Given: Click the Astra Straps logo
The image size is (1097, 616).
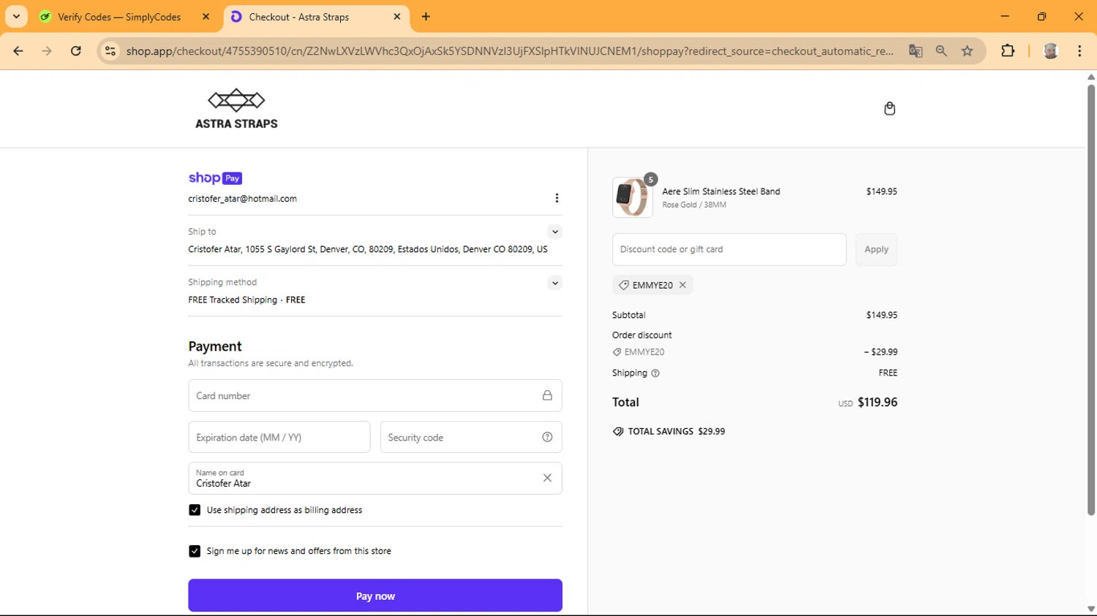Looking at the screenshot, I should coord(236,109).
